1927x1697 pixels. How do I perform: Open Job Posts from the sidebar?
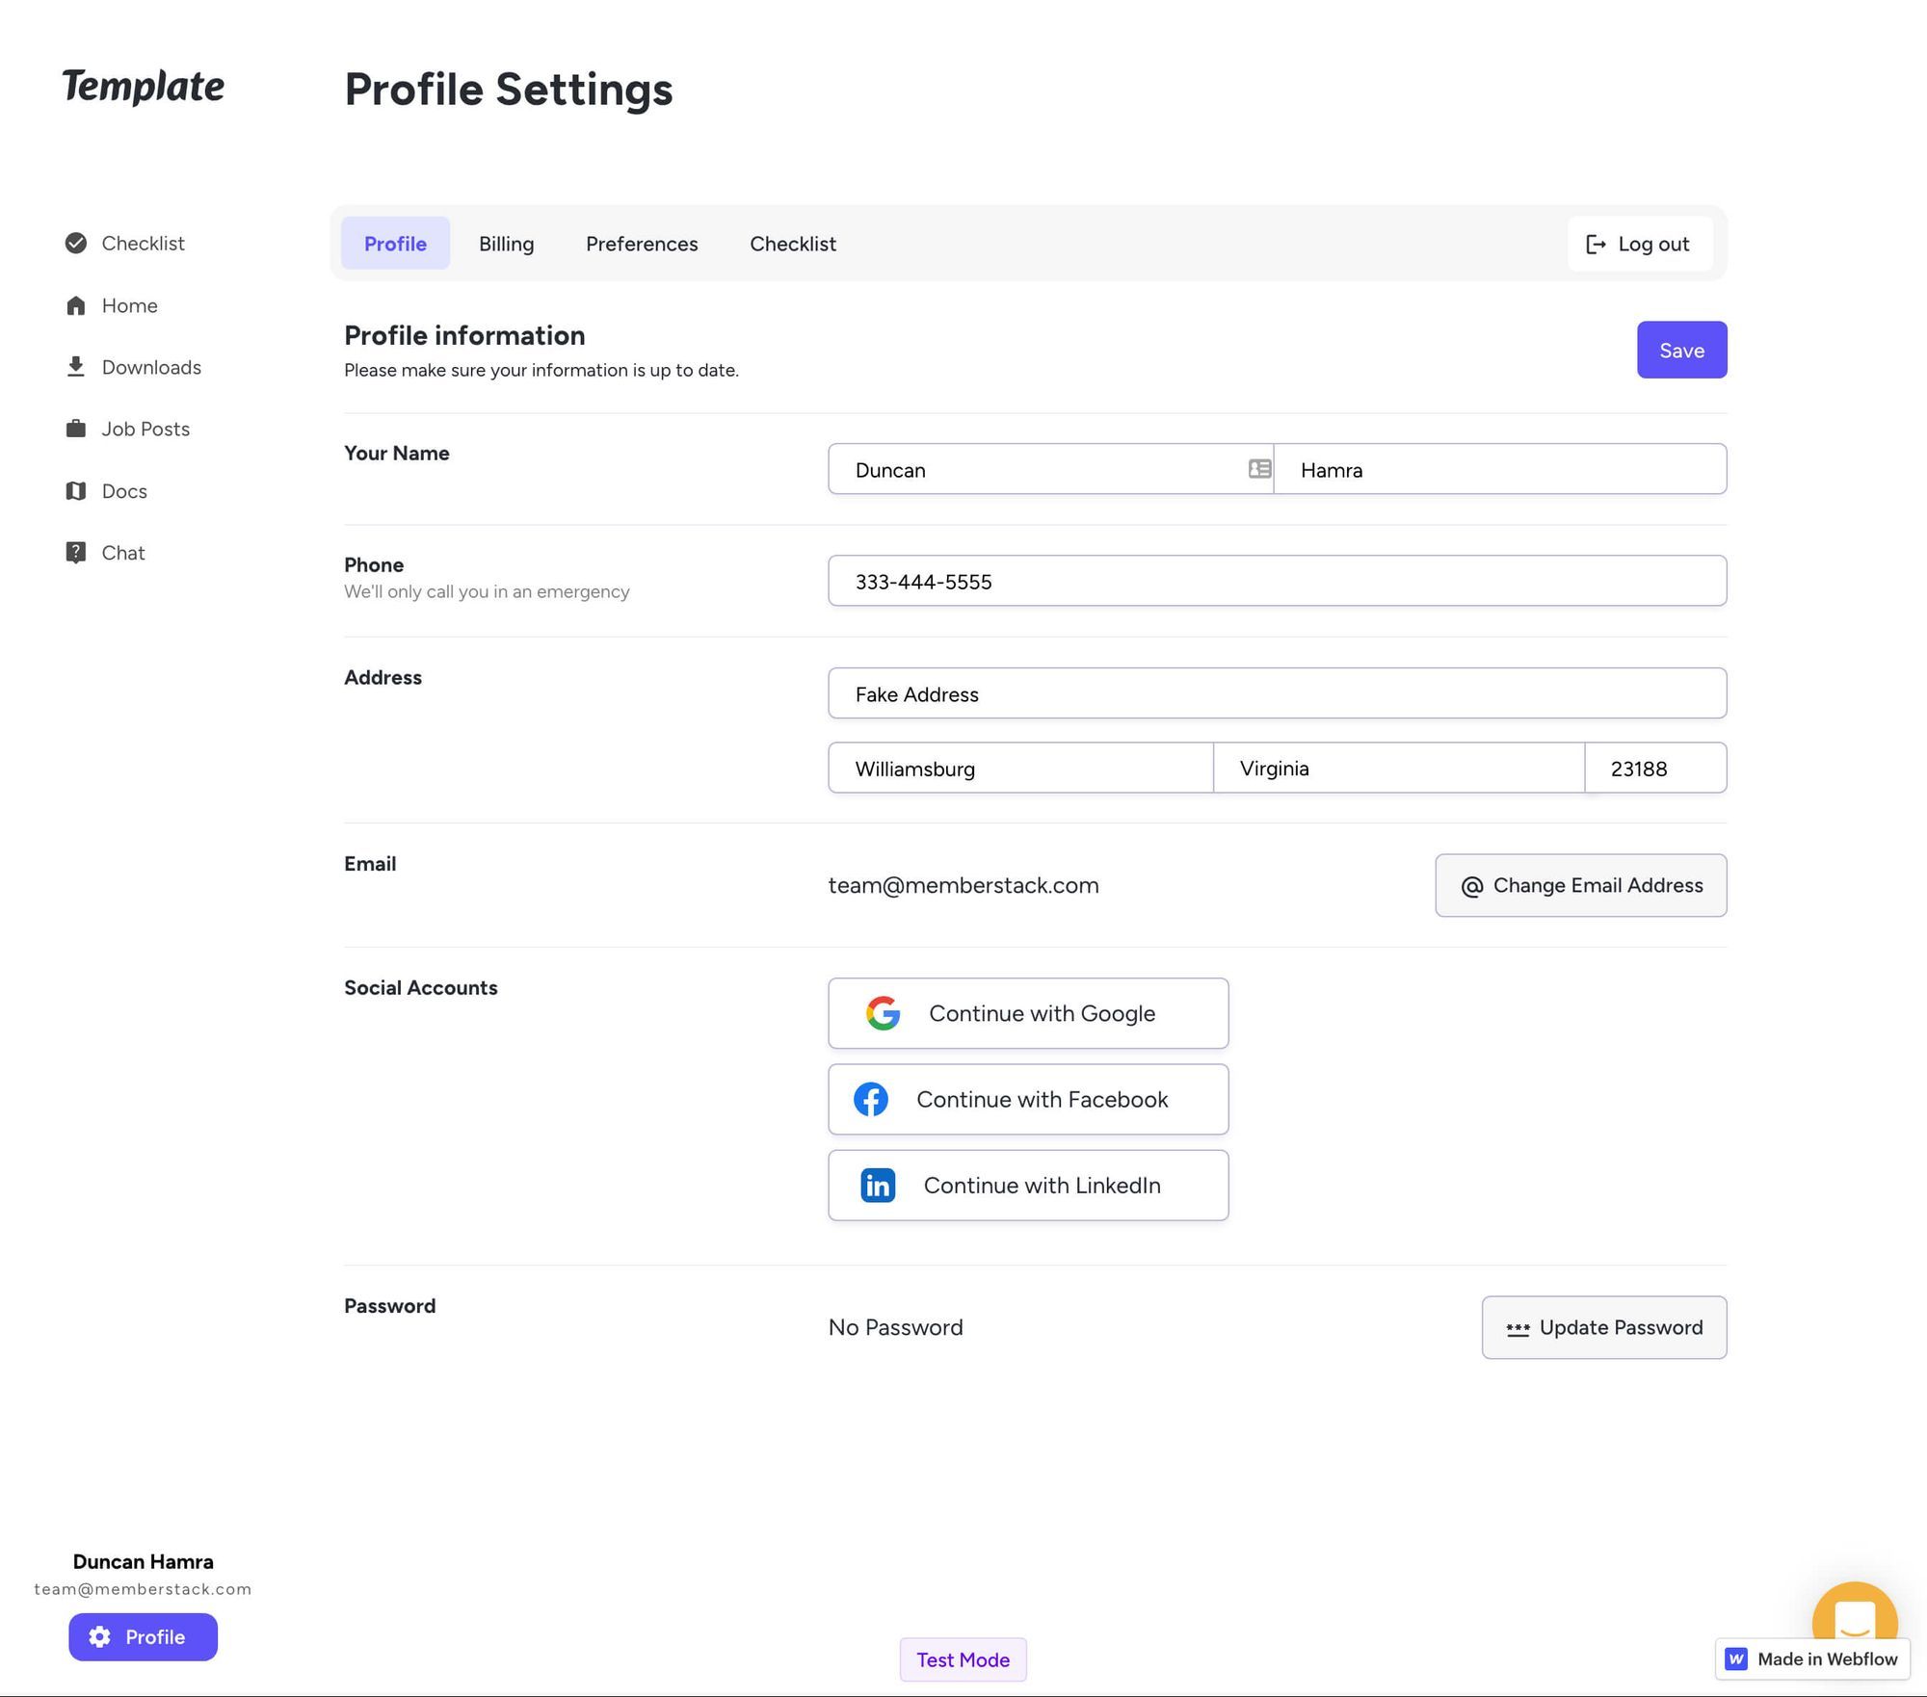[x=145, y=429]
